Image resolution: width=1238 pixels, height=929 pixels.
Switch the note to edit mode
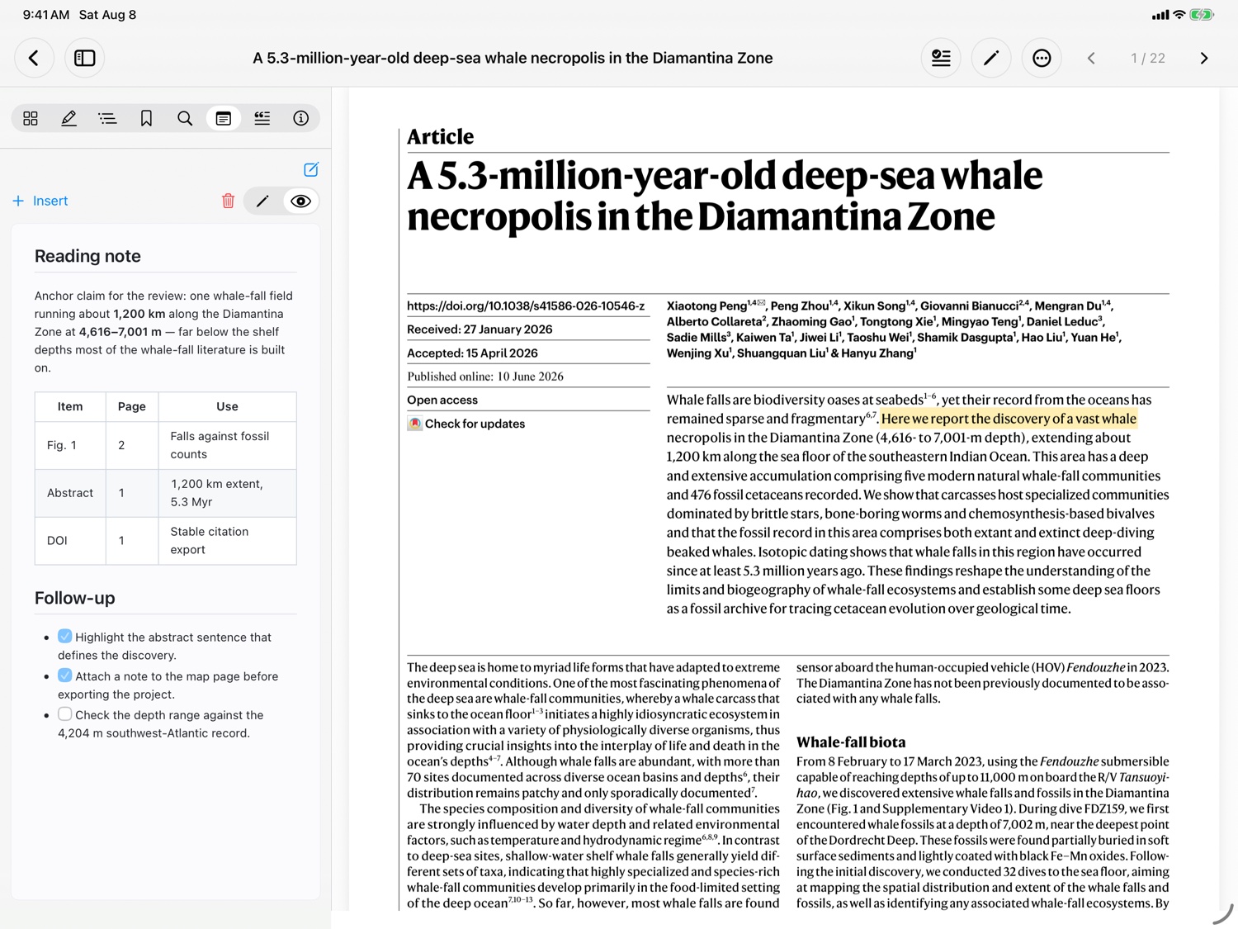262,201
